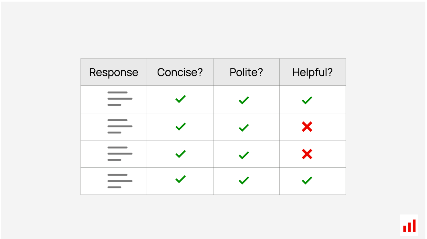Click the red bar chart logo icon
This screenshot has height=239, width=427.
[409, 225]
